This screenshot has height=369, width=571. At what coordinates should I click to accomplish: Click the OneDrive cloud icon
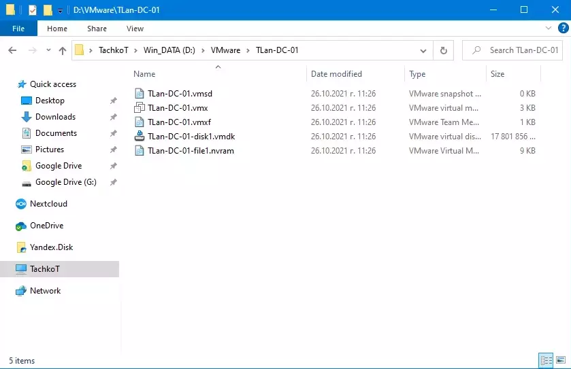[21, 226]
